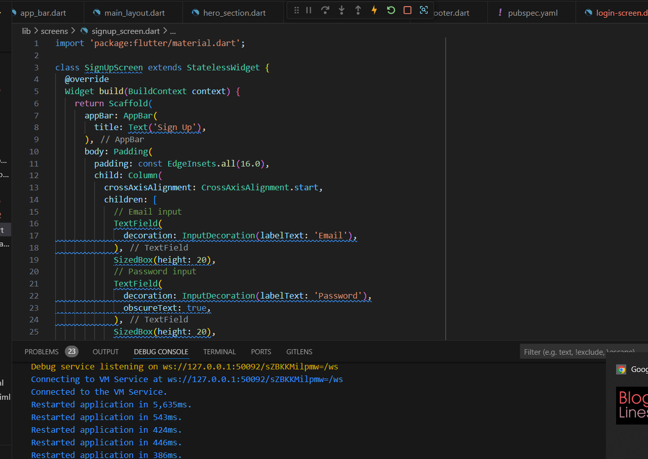The image size is (648, 459).
Task: Select the DEBUG CONSOLE panel tab
Action: point(161,352)
